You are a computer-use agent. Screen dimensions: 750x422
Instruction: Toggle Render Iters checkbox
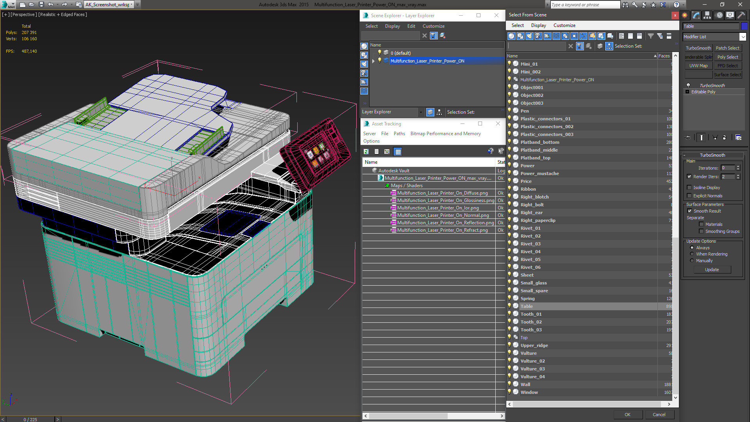[x=689, y=177]
